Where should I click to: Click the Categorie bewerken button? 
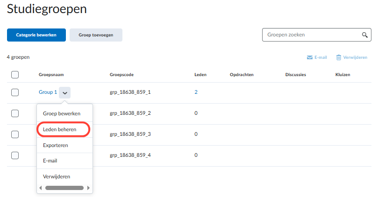point(36,35)
